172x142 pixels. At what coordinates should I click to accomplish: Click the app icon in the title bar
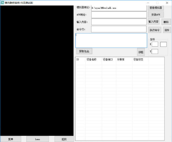click(2, 3)
